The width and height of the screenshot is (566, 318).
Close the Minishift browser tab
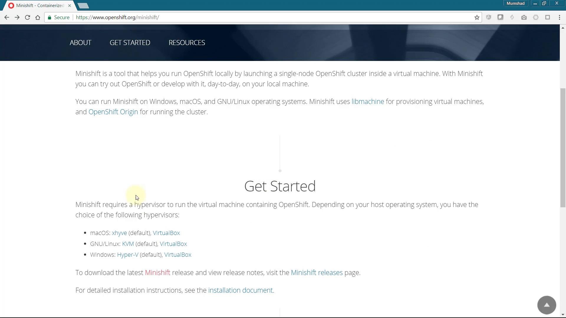[70, 5]
